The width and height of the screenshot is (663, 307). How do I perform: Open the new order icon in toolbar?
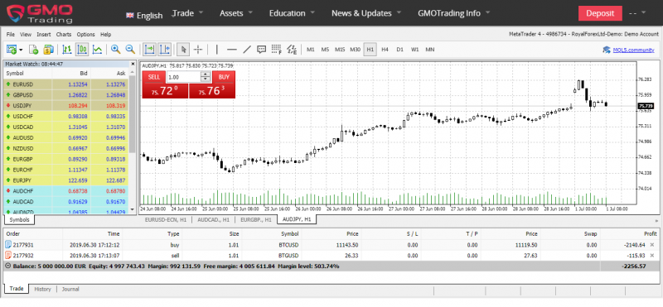(34, 50)
